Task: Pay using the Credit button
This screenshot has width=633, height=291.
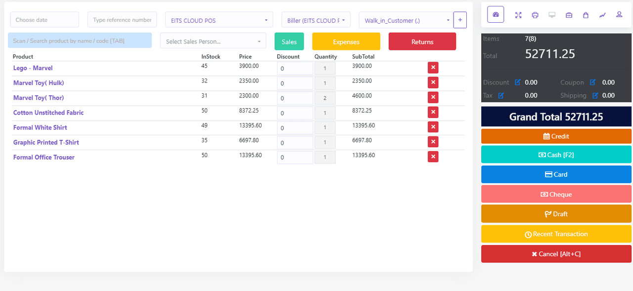Action: pyautogui.click(x=556, y=136)
